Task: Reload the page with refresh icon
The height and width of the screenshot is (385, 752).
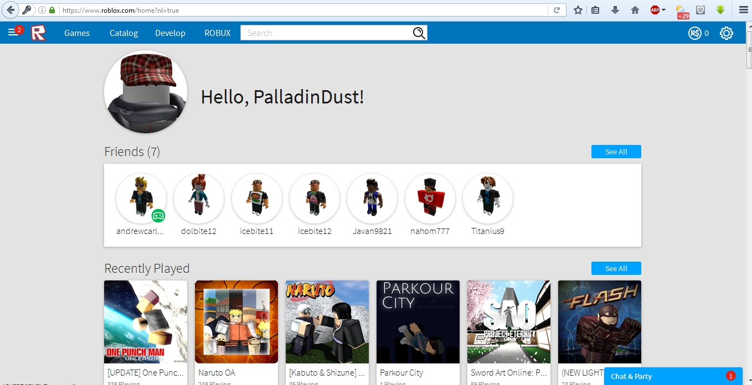Action: coord(557,10)
